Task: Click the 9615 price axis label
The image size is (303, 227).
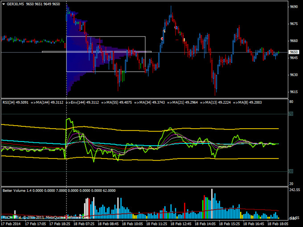Action: [x=294, y=92]
